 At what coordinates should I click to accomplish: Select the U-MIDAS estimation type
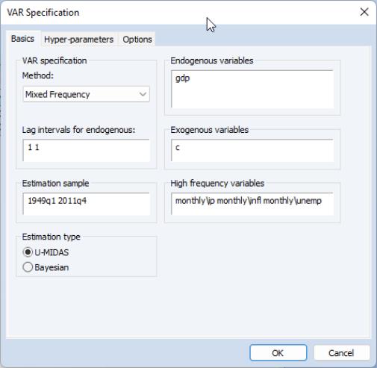click(x=46, y=252)
